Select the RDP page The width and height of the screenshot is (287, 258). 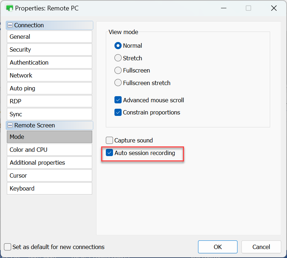(x=49, y=101)
